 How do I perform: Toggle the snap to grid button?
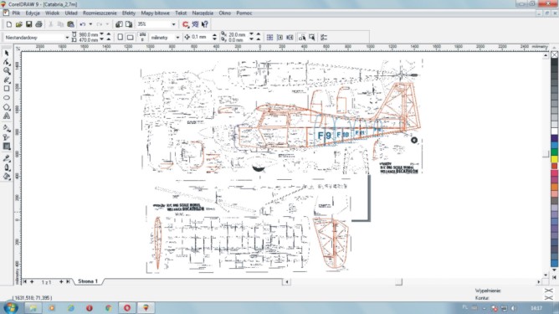tap(269, 37)
